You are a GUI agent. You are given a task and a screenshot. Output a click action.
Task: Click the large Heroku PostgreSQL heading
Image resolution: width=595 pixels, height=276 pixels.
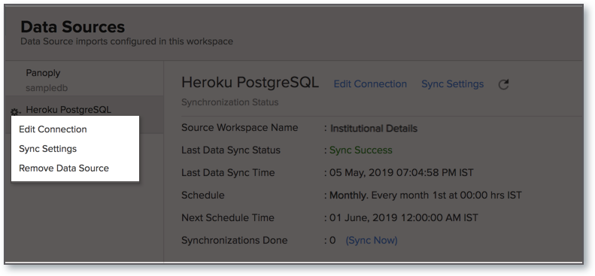(x=250, y=83)
